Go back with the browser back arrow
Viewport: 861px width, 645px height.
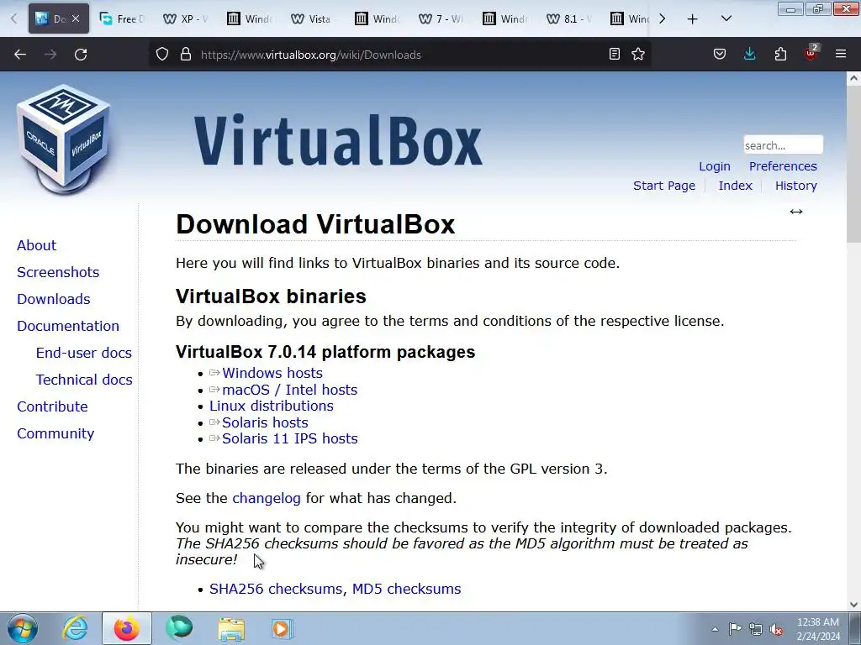(x=20, y=55)
